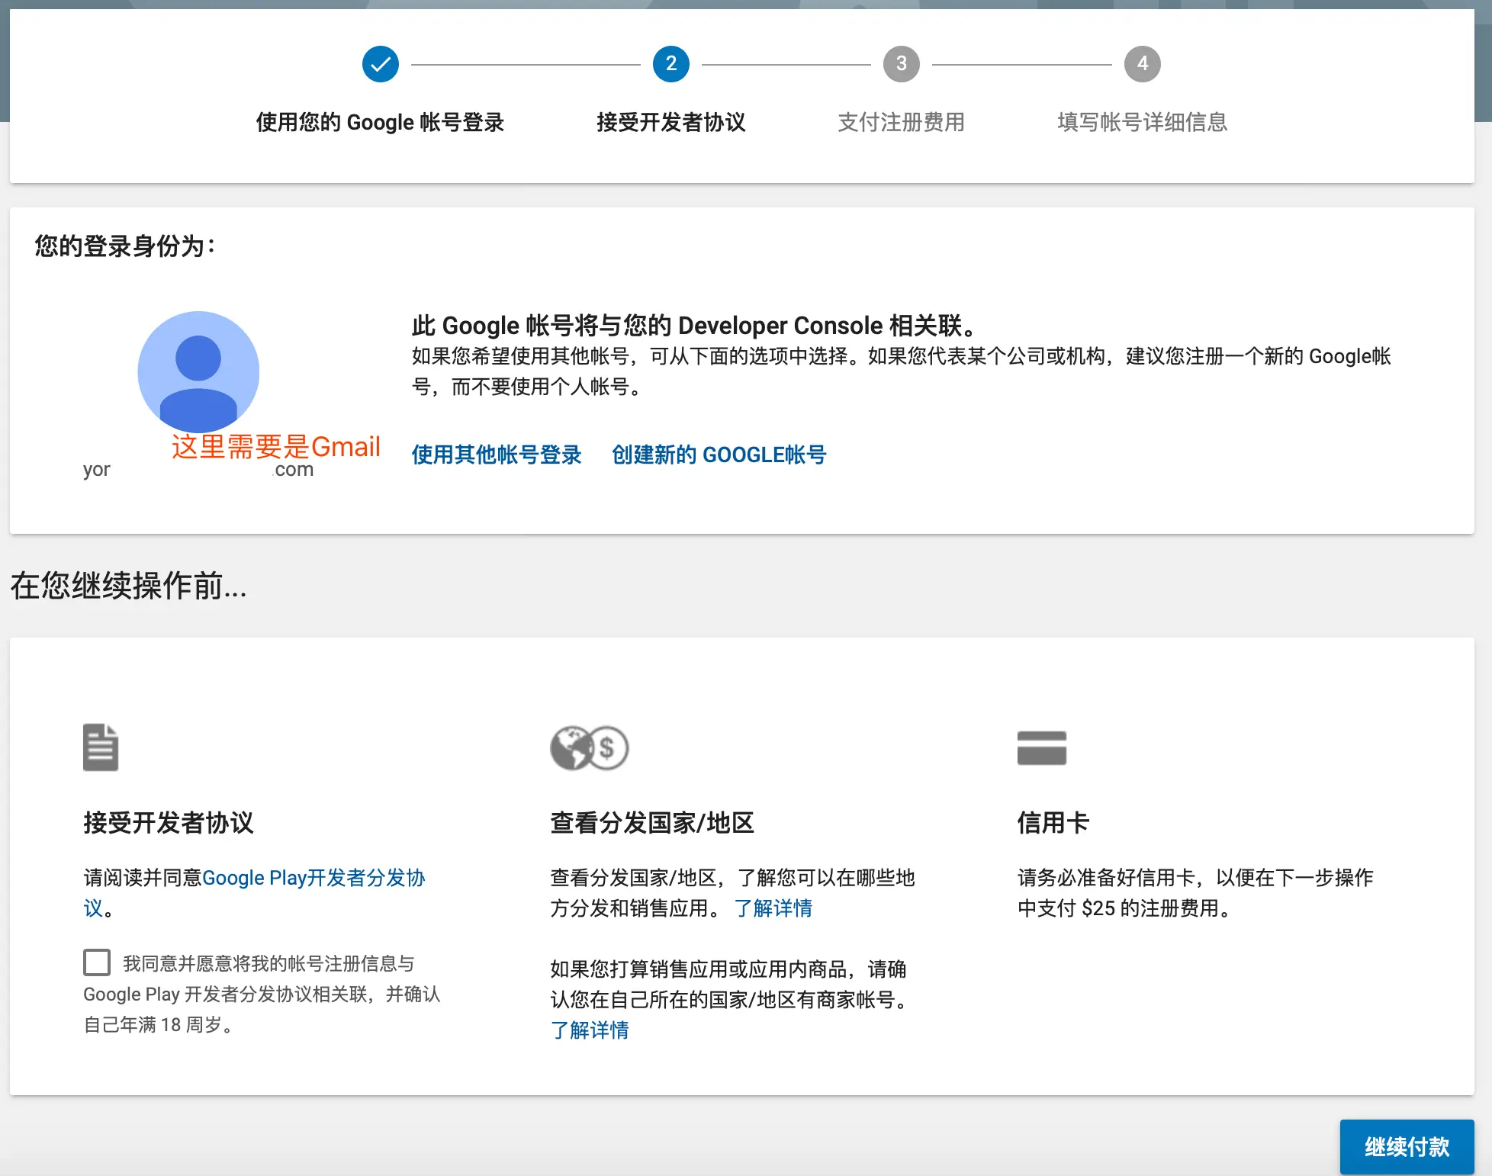Select the 填写帐号详细信息 step label
The height and width of the screenshot is (1176, 1492).
(1142, 122)
